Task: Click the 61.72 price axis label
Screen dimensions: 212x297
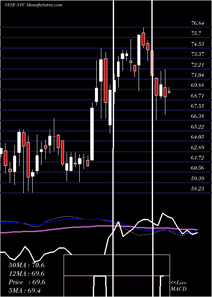Action: [x=198, y=157]
